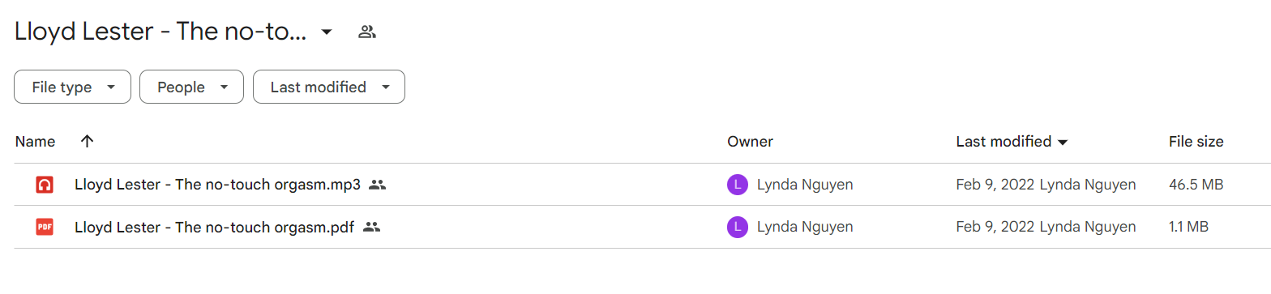
Task: Click the Owner column header
Action: [x=750, y=142]
